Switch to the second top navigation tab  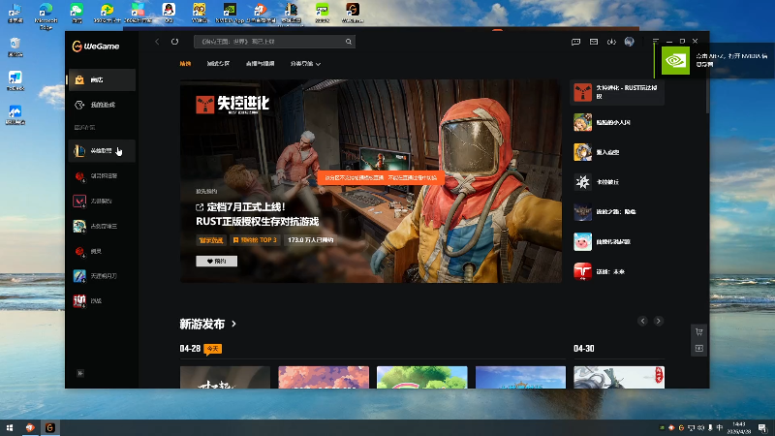coord(218,64)
